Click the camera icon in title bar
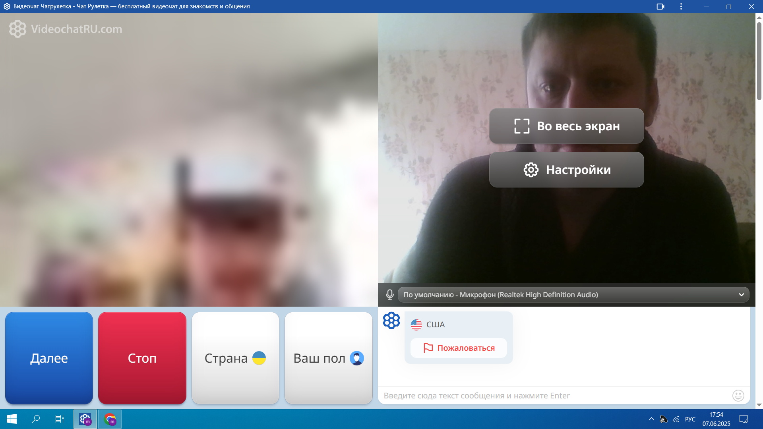This screenshot has height=429, width=763. [x=660, y=6]
